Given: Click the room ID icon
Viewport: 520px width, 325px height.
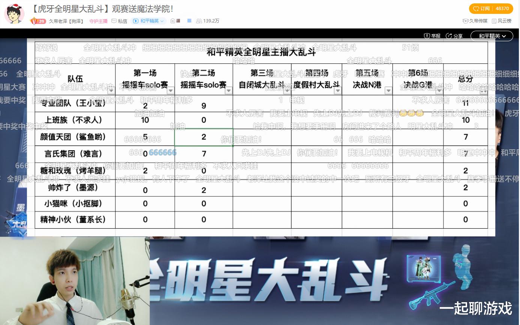Looking at the screenshot, I should tap(173, 21).
